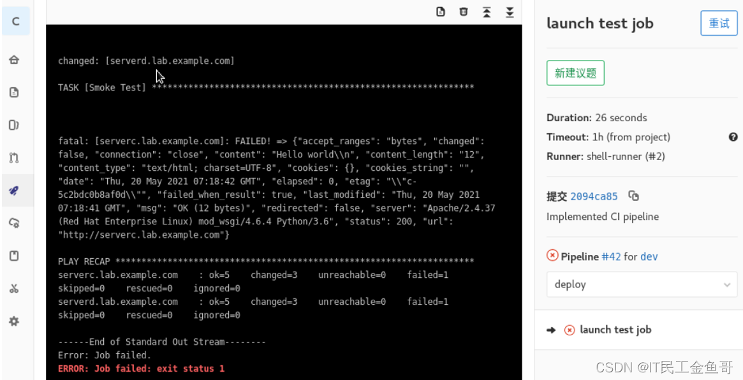Open the Issues board icon in sidebar
The width and height of the screenshot is (743, 380).
click(14, 125)
